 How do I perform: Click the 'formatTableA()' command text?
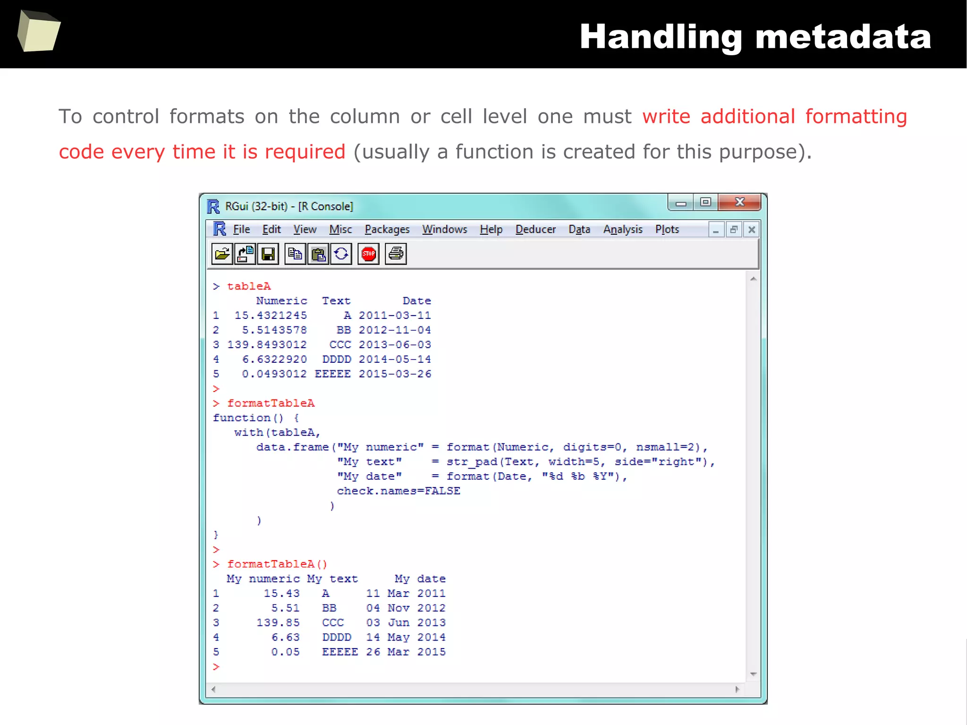coord(277,564)
